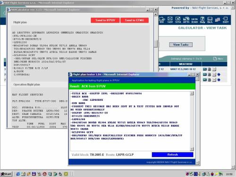Click the scroll down arrow of Flight plan tester window
Screen dimensions: 236x177
click(197, 163)
